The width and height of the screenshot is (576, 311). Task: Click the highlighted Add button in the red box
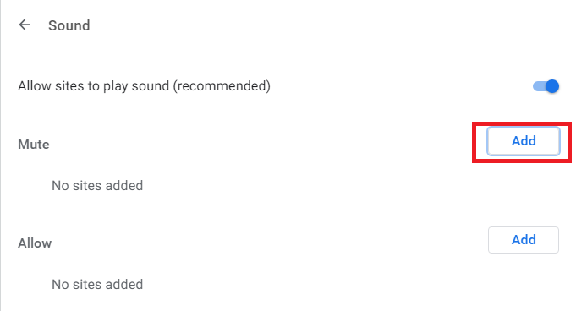point(524,141)
